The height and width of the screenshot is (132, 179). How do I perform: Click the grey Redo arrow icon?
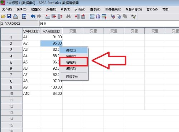pos(39,16)
